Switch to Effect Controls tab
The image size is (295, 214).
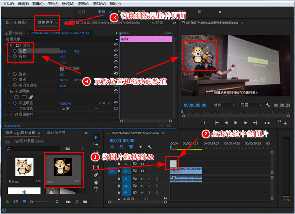pos(45,23)
